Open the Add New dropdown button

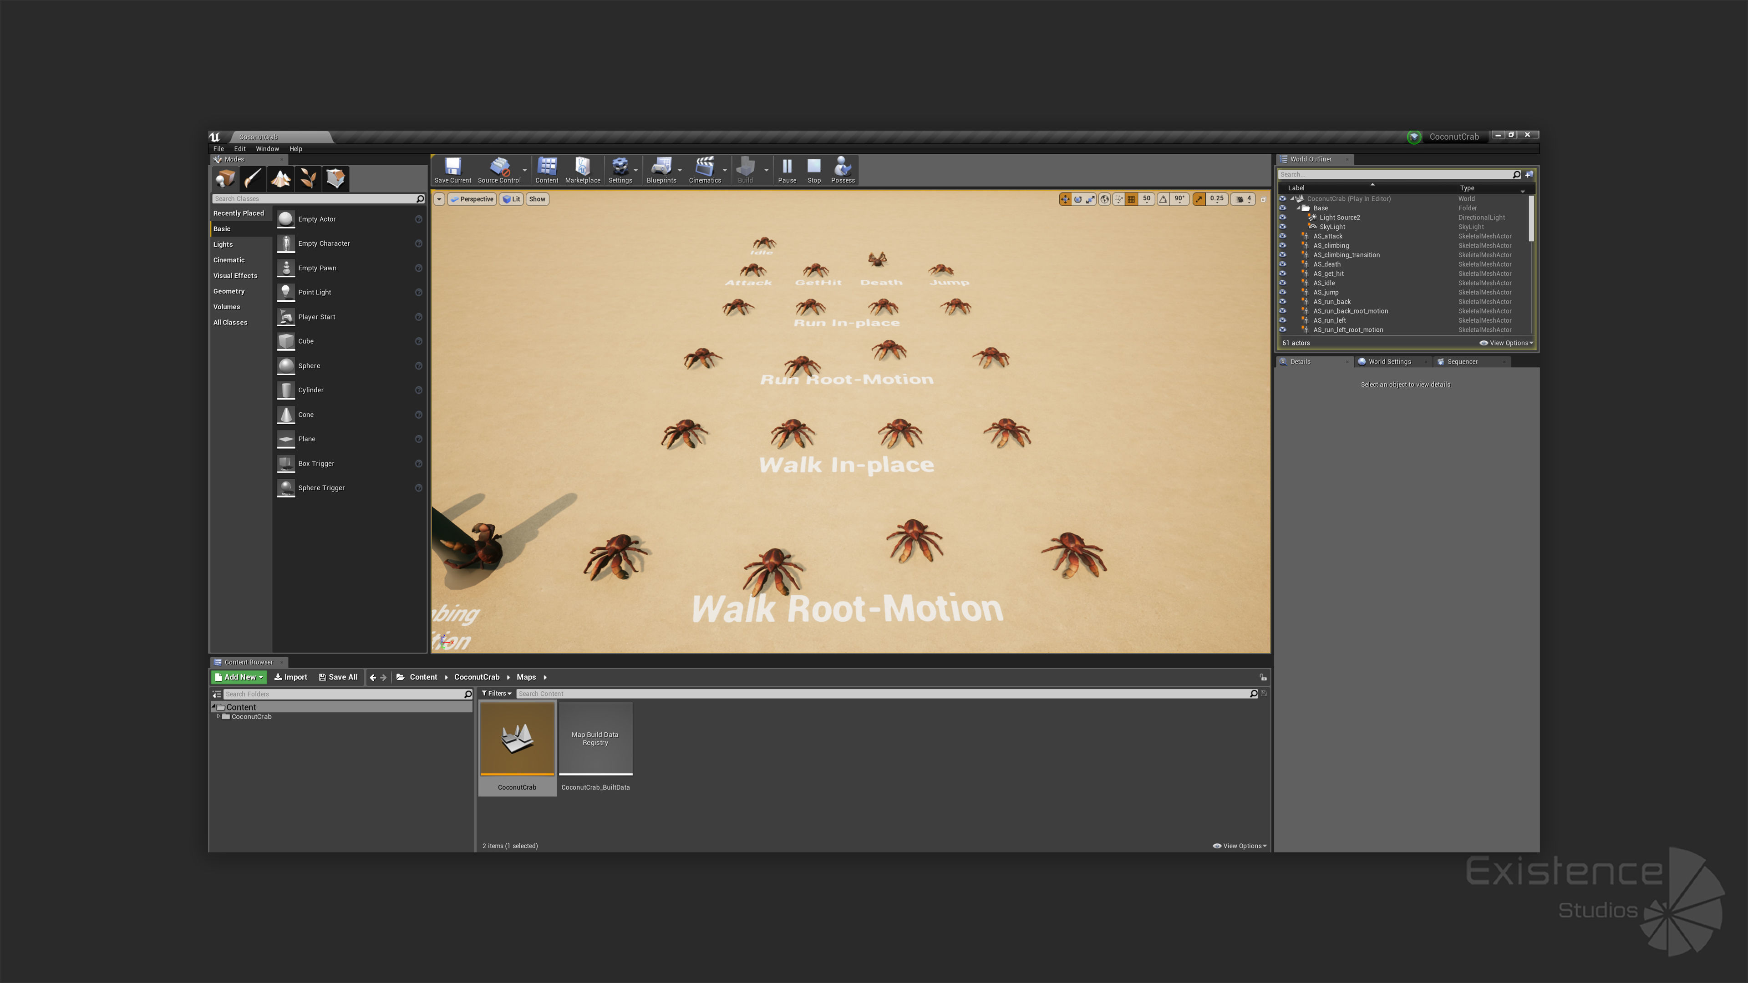[239, 677]
